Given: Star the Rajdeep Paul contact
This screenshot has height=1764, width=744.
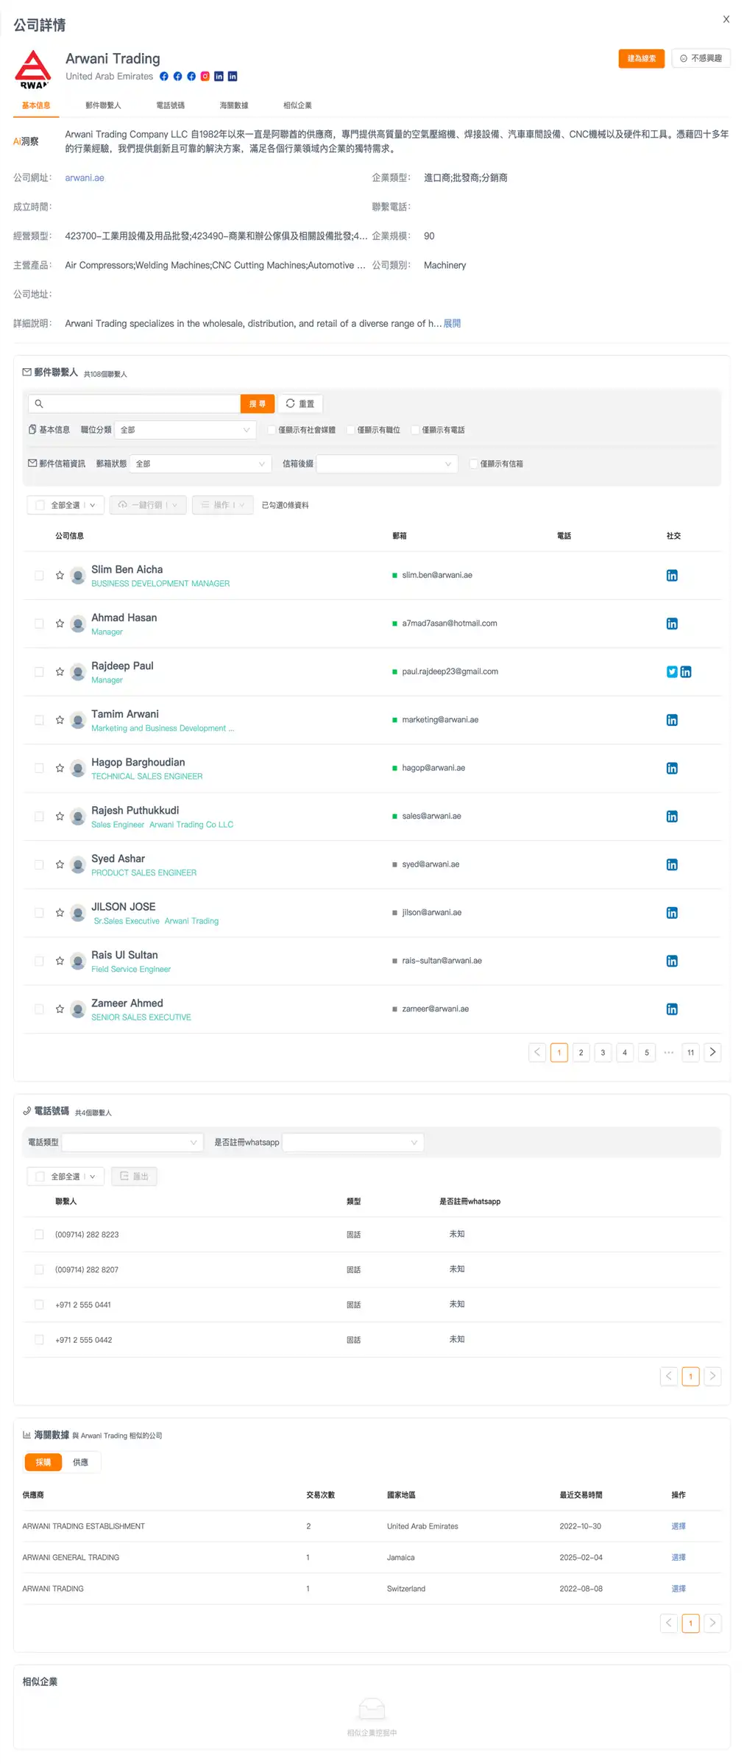Looking at the screenshot, I should (x=60, y=671).
